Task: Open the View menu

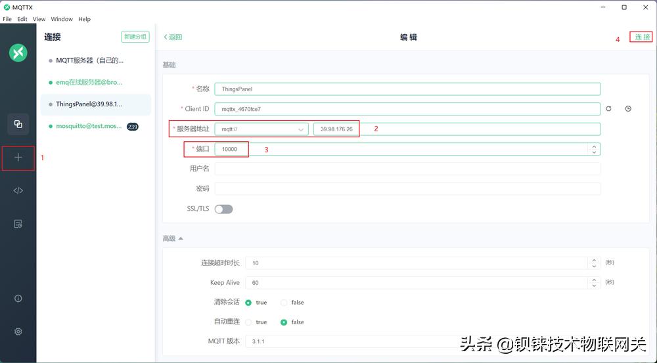Action: [x=39, y=19]
